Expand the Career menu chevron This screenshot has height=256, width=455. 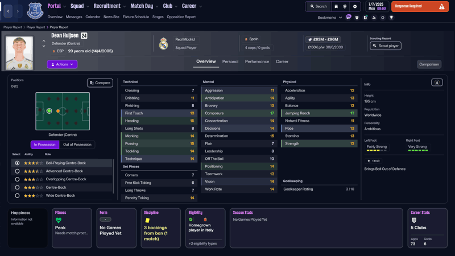[x=200, y=6]
